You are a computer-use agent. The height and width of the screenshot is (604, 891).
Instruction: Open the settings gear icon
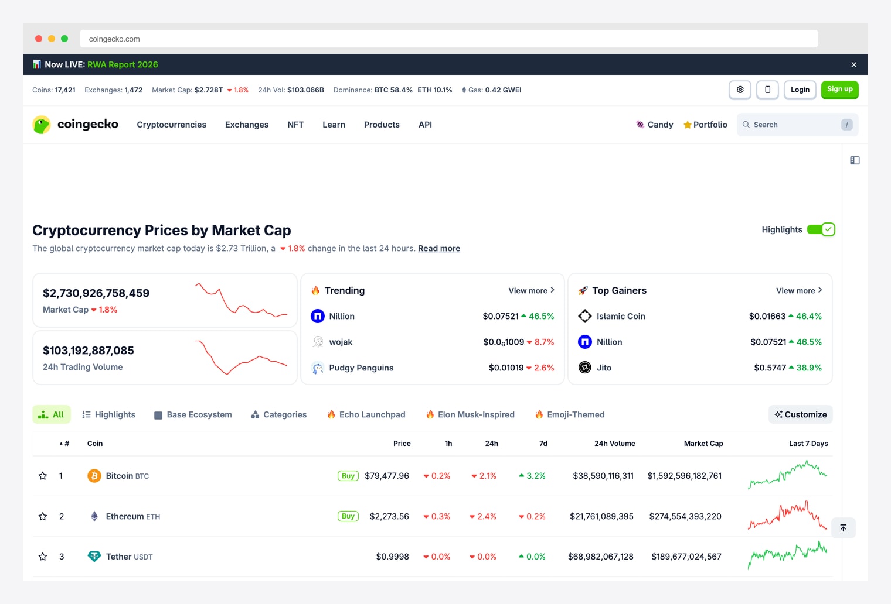[740, 90]
